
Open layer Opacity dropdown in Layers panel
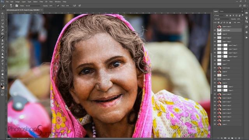pos(242,19)
